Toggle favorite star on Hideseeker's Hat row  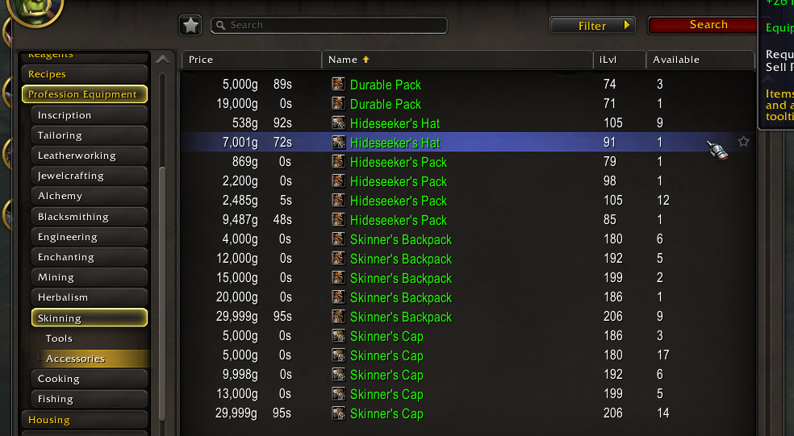tap(743, 142)
